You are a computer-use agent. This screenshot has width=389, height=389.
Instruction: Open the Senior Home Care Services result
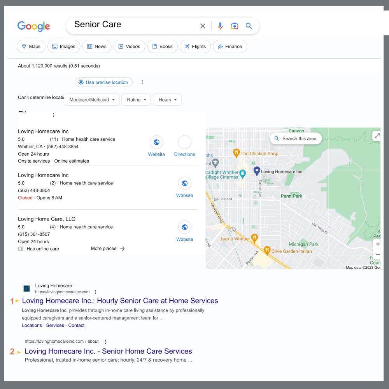[x=109, y=351]
